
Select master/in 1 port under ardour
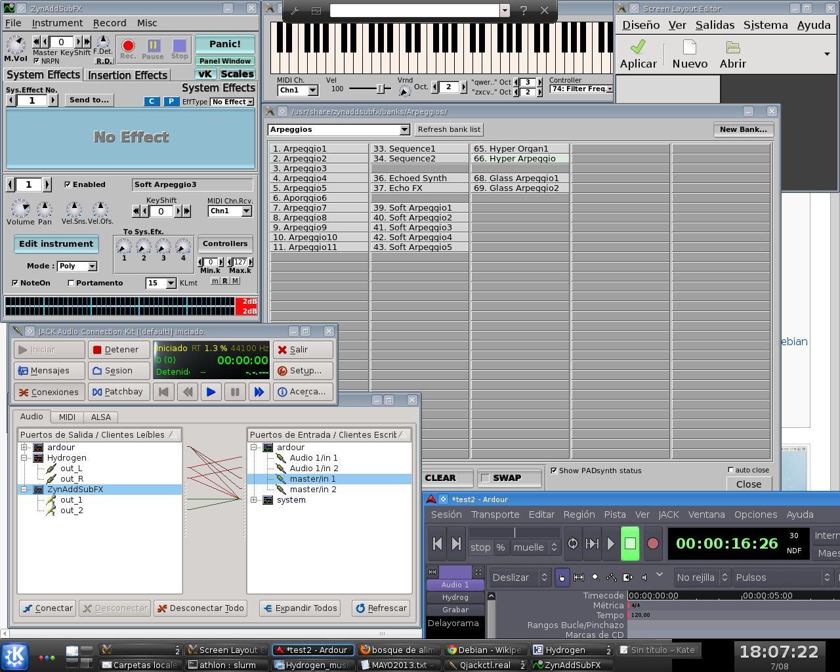pyautogui.click(x=312, y=479)
